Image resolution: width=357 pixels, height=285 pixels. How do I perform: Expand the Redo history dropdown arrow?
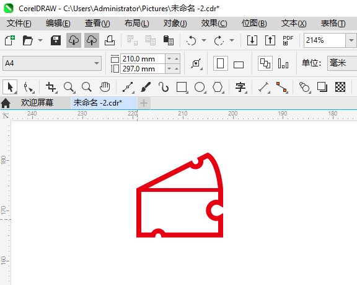pos(232,40)
